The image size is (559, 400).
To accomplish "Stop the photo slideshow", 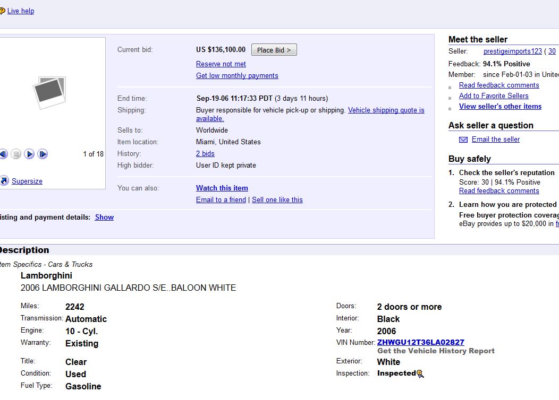I will (16, 154).
